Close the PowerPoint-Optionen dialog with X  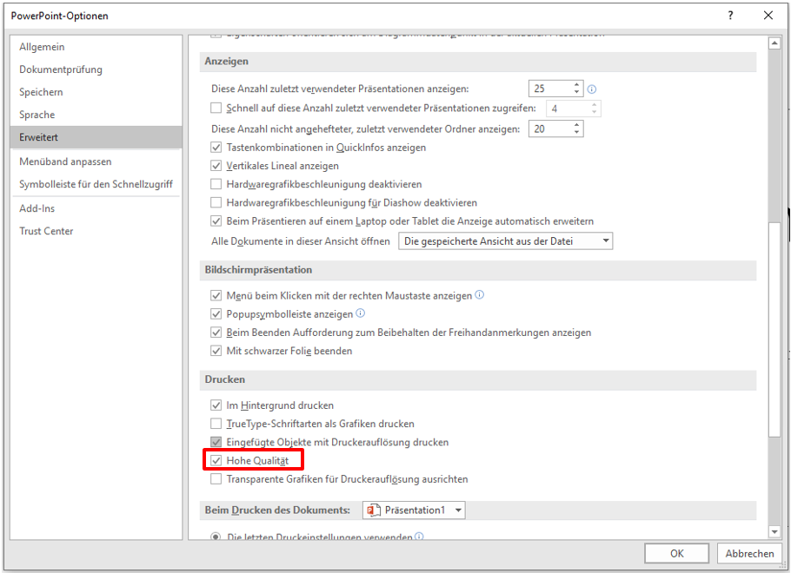[768, 16]
